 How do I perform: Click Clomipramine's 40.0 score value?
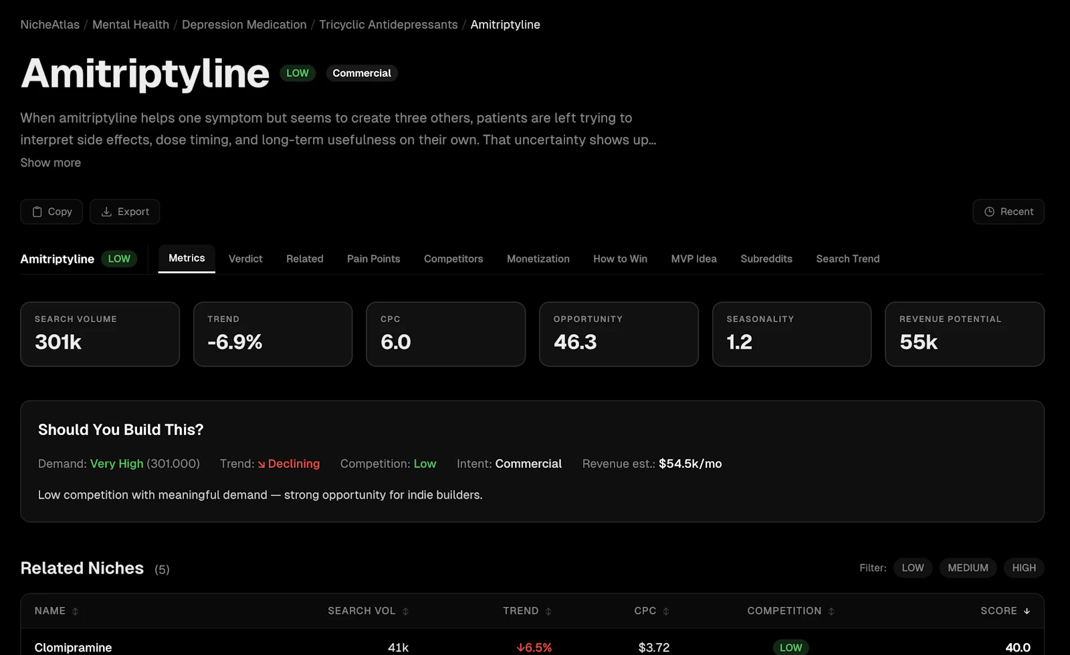click(1018, 648)
